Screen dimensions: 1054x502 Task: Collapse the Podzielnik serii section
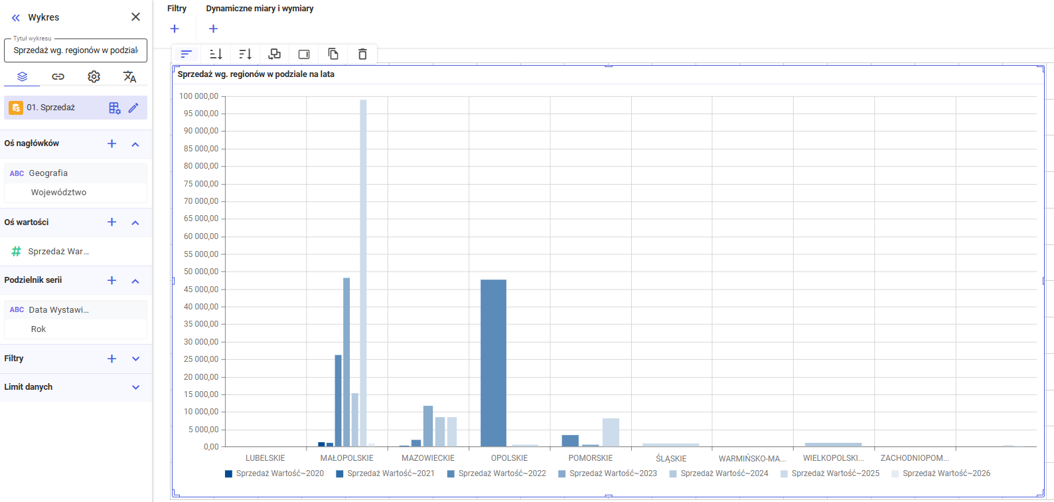(135, 281)
